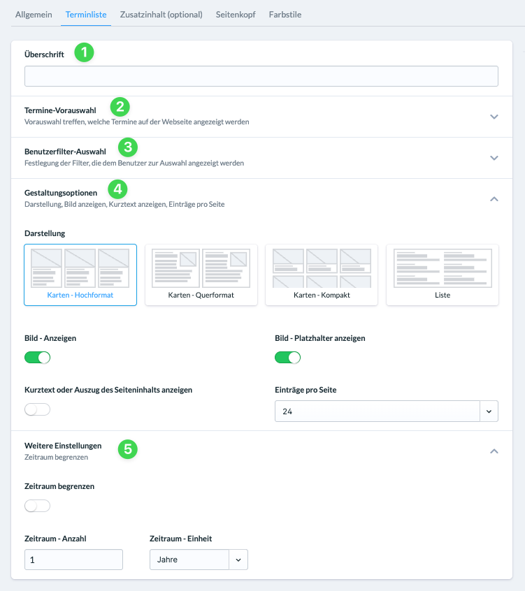Click the green badge number 2
525x591 pixels.
pyautogui.click(x=120, y=107)
